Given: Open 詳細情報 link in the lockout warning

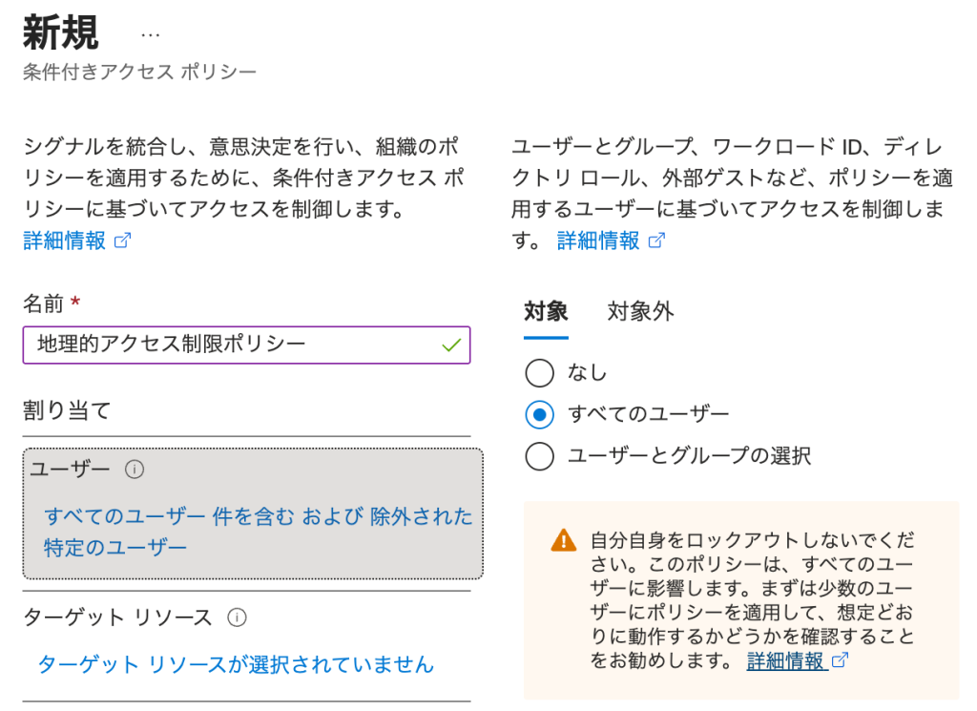Looking at the screenshot, I should point(786,660).
